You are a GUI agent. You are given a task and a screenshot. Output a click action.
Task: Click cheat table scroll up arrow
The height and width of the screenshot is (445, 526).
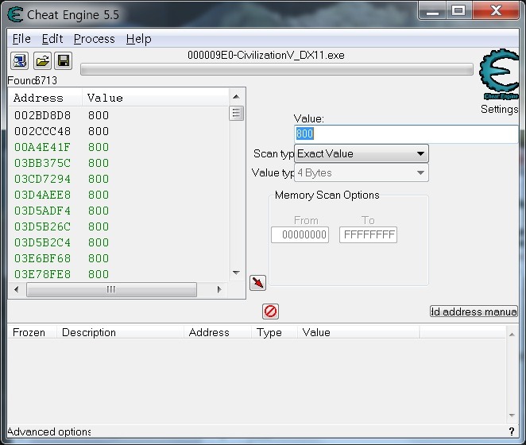pos(512,334)
